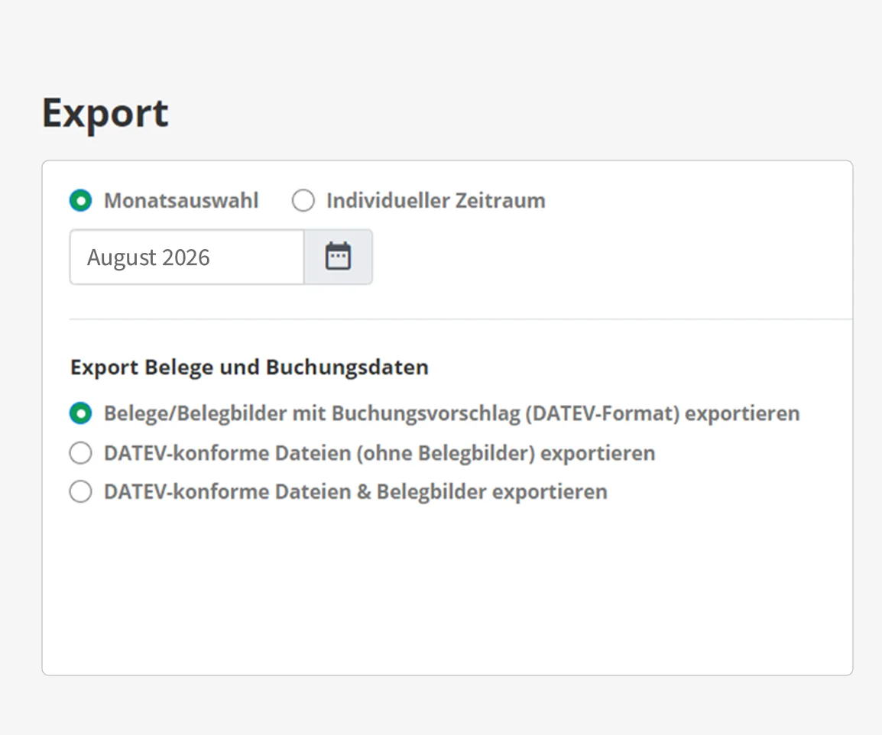This screenshot has height=735, width=882.
Task: Click label text DATEV-konforme Dateien (ohne Belegbilder) exportieren
Action: [x=379, y=453]
